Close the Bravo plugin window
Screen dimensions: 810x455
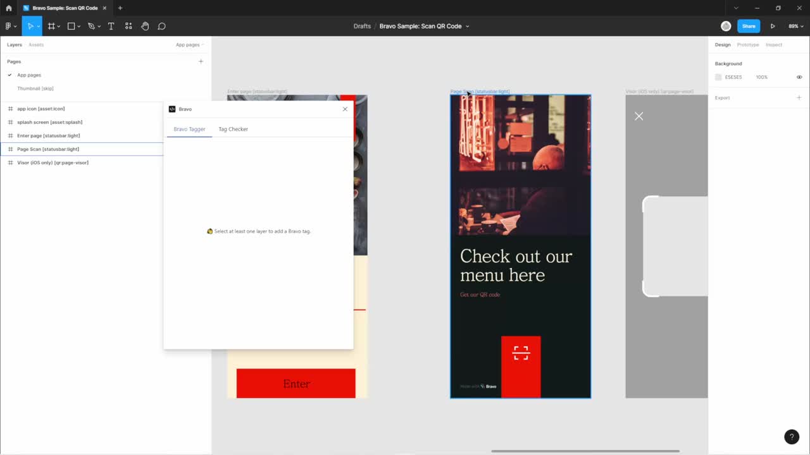point(345,109)
